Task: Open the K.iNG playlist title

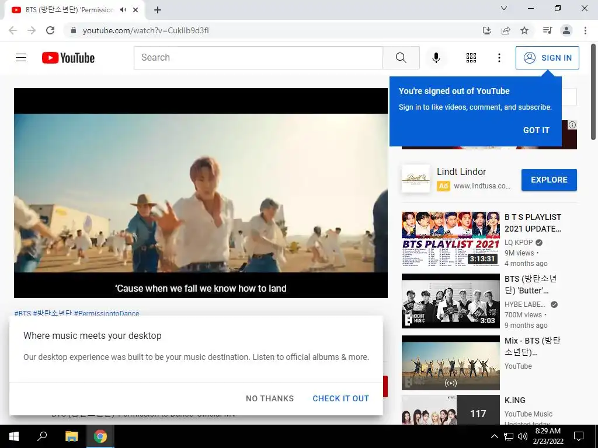Action: [515, 400]
